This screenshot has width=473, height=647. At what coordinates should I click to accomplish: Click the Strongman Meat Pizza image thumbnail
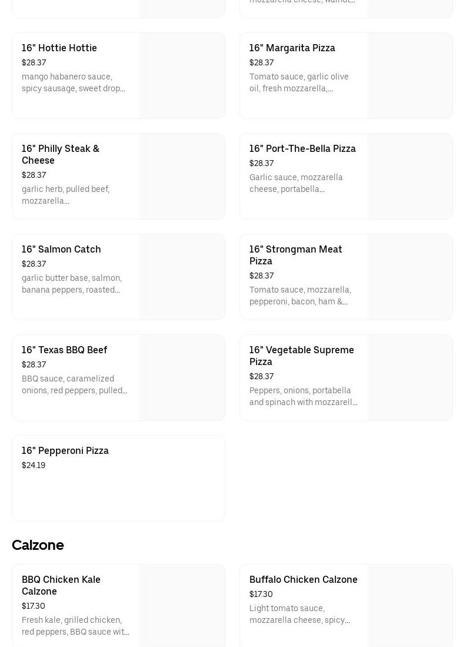(x=410, y=277)
